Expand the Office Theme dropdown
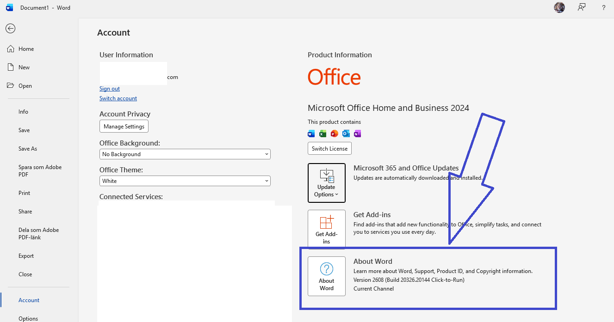Screen dimensions: 614x322 [185, 181]
